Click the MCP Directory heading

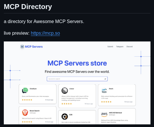pyautogui.click(x=28, y=7)
